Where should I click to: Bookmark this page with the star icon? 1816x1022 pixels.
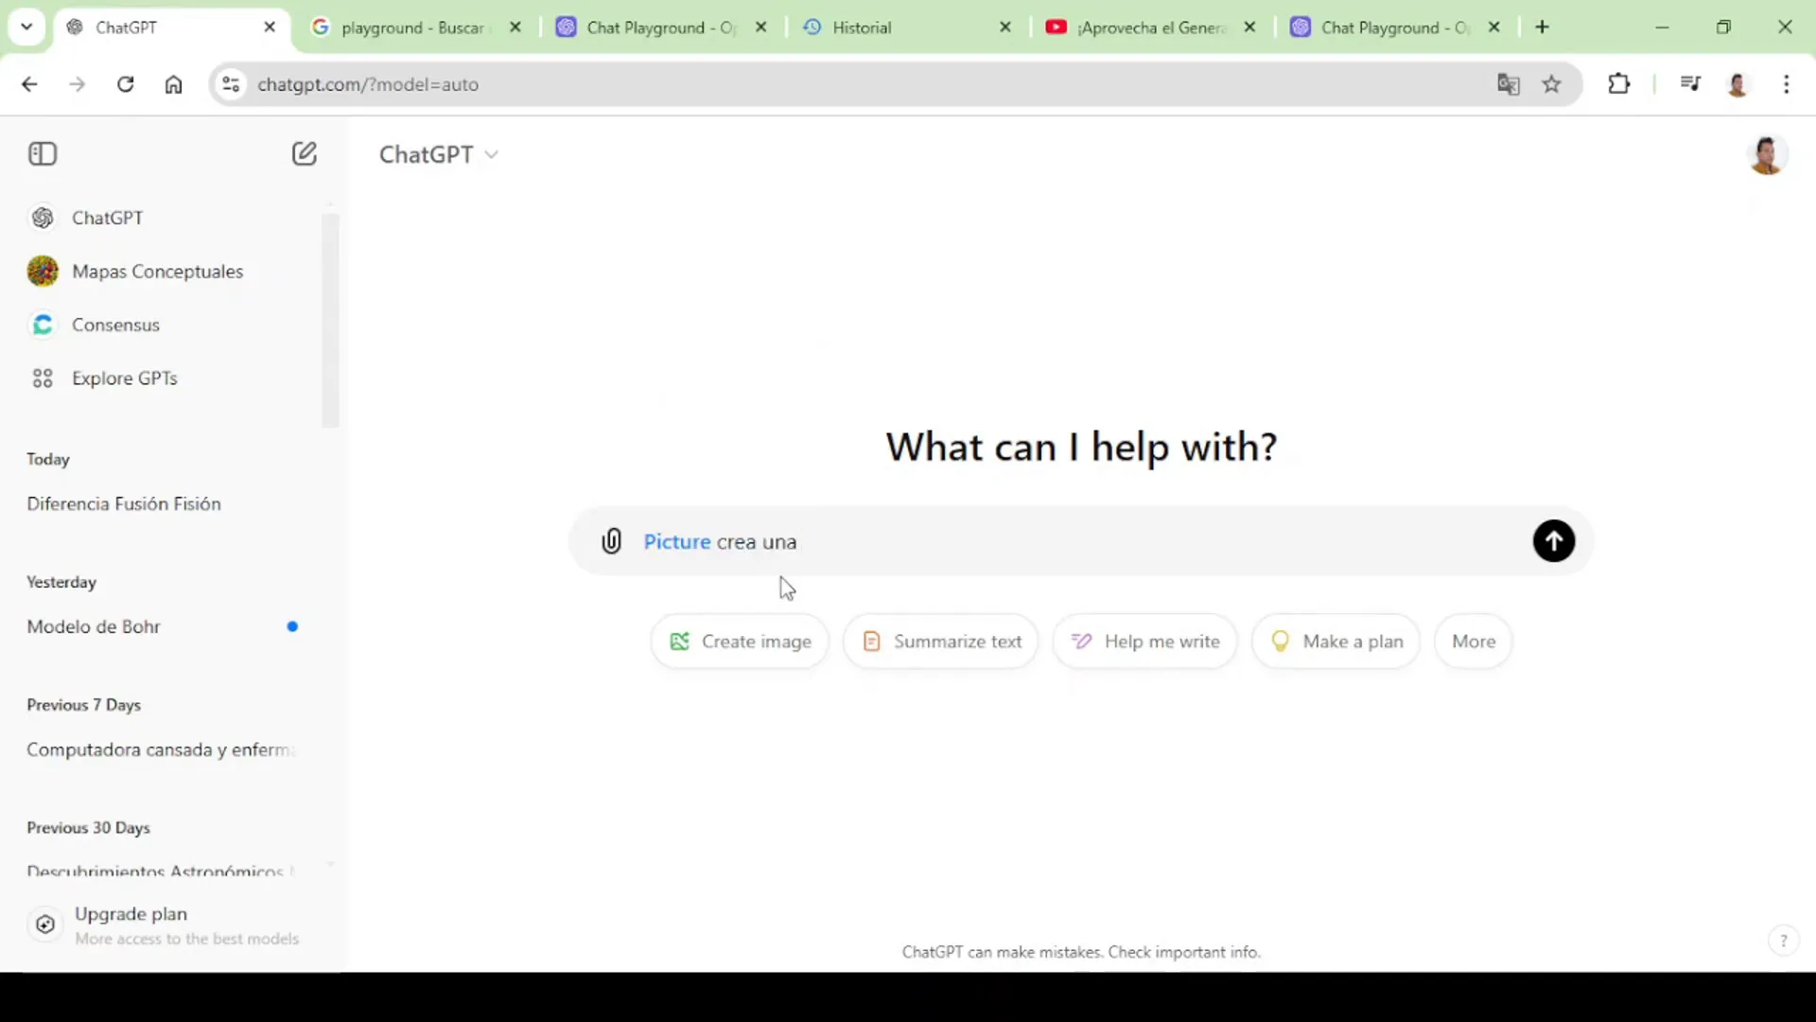coord(1551,84)
